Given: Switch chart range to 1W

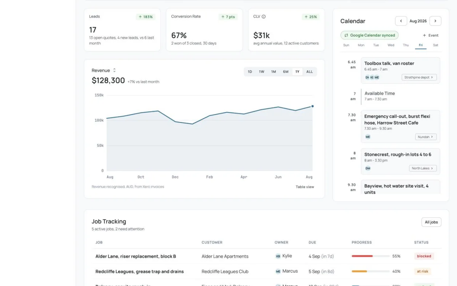Looking at the screenshot, I should 262,72.
